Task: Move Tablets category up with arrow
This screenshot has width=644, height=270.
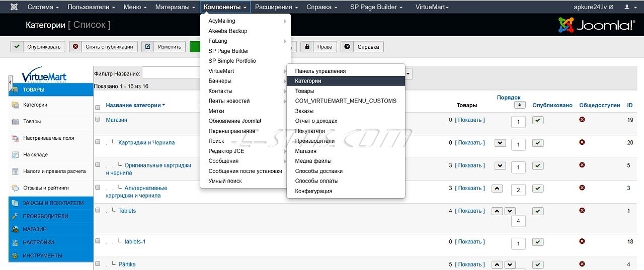Action: tap(497, 211)
